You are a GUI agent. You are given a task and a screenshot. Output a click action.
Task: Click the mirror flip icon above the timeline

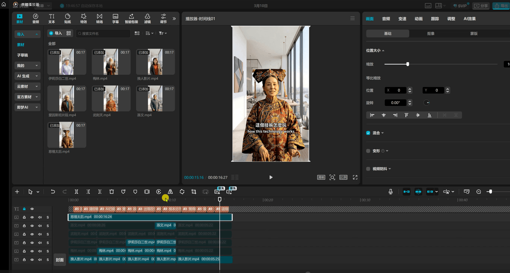pyautogui.click(x=170, y=192)
